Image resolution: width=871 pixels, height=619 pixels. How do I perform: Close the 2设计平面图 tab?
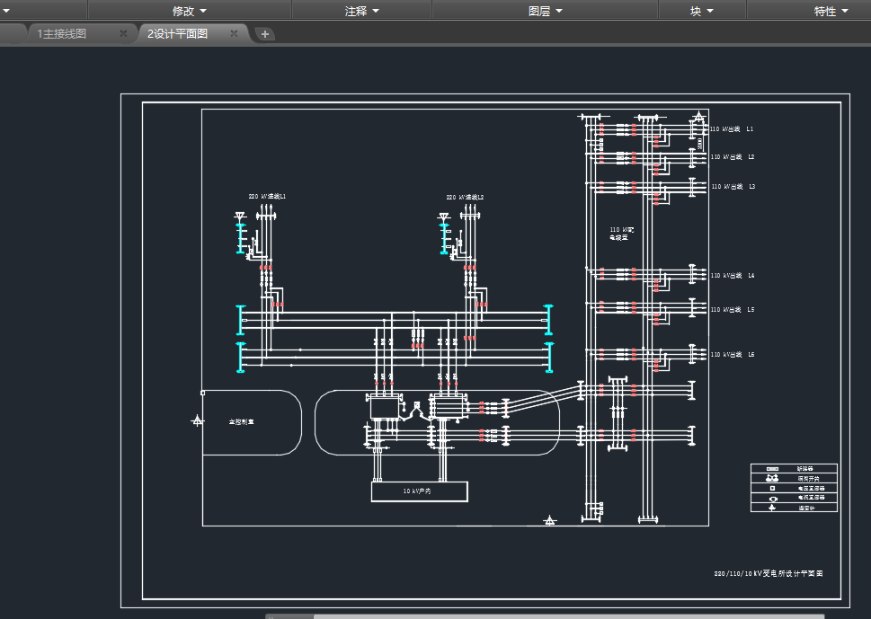coord(234,34)
